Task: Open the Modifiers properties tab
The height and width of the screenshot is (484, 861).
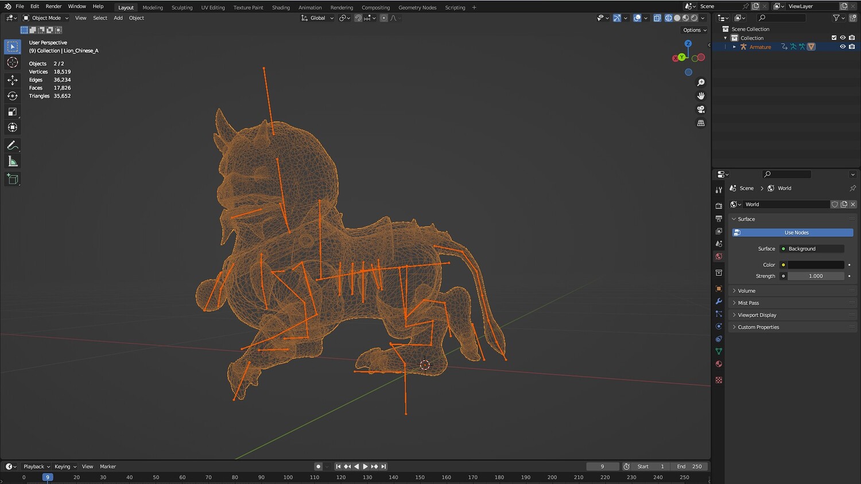Action: click(719, 301)
